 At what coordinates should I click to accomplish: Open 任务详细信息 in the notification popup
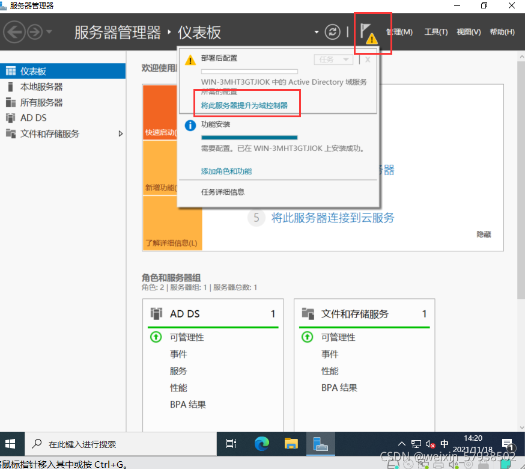[223, 192]
